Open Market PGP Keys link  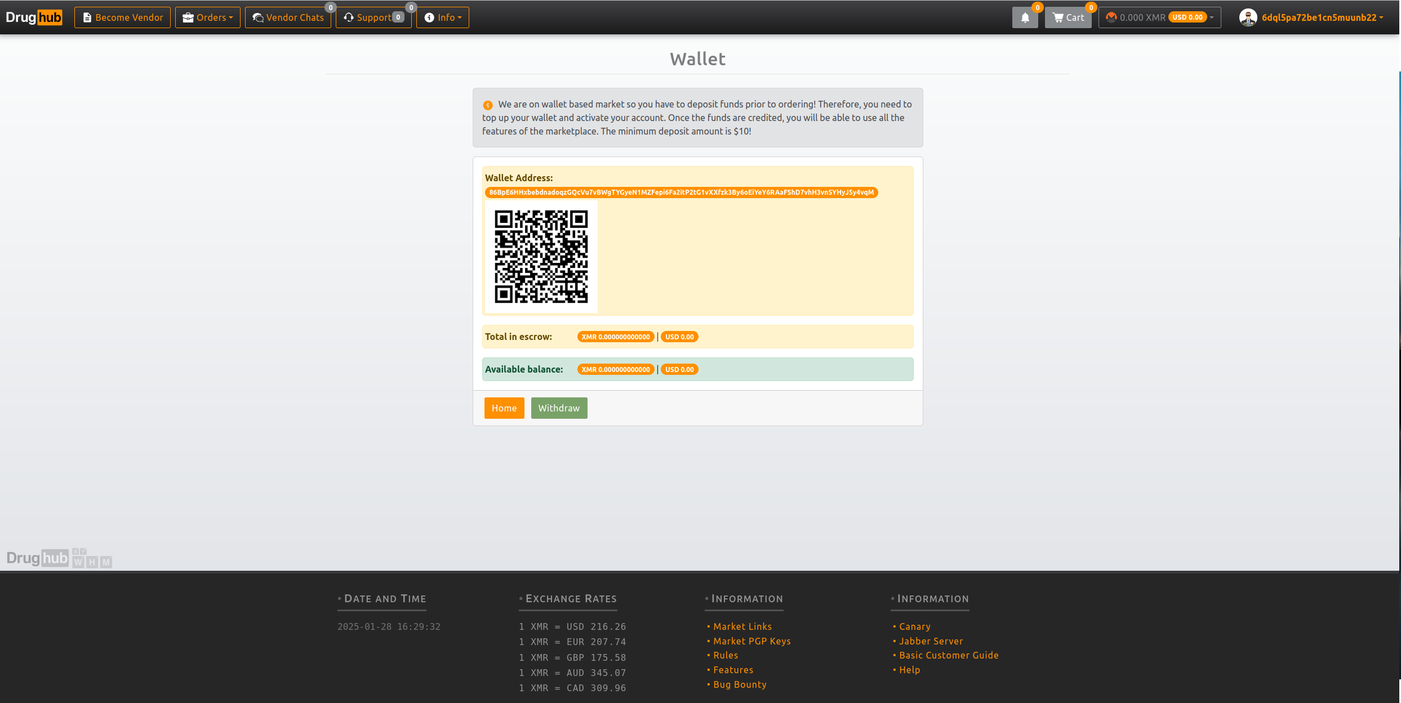click(x=752, y=641)
